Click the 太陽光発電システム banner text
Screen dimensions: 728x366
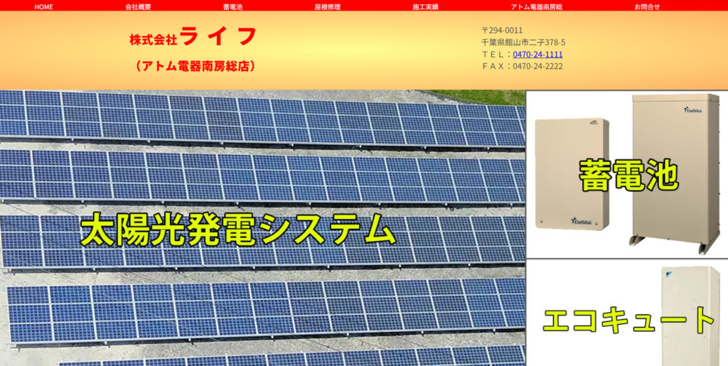(237, 230)
